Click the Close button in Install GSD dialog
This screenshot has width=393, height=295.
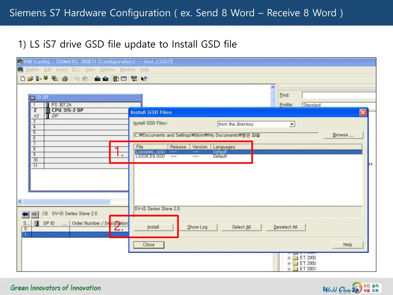(149, 245)
